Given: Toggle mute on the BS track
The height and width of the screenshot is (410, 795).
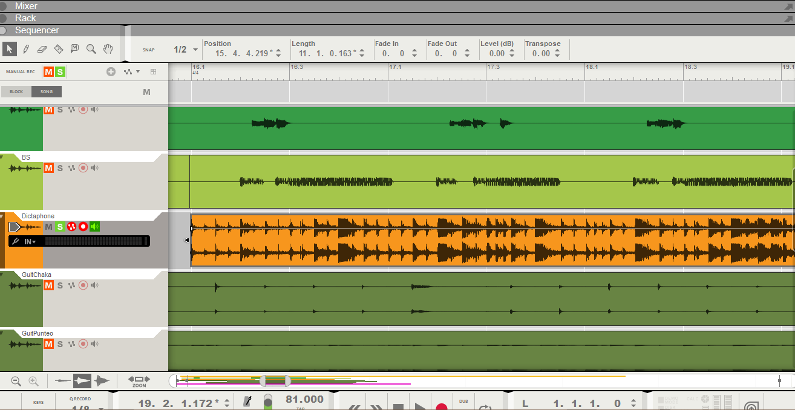Looking at the screenshot, I should (49, 168).
